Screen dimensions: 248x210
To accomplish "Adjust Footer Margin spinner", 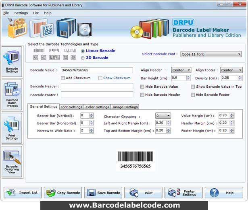I will [x=232, y=130].
